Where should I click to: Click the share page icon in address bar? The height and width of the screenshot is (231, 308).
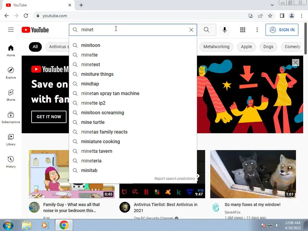tap(260, 16)
